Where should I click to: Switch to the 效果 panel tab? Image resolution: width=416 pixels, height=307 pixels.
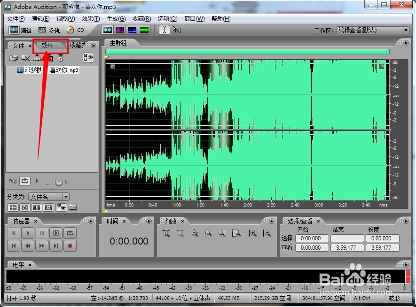click(47, 45)
